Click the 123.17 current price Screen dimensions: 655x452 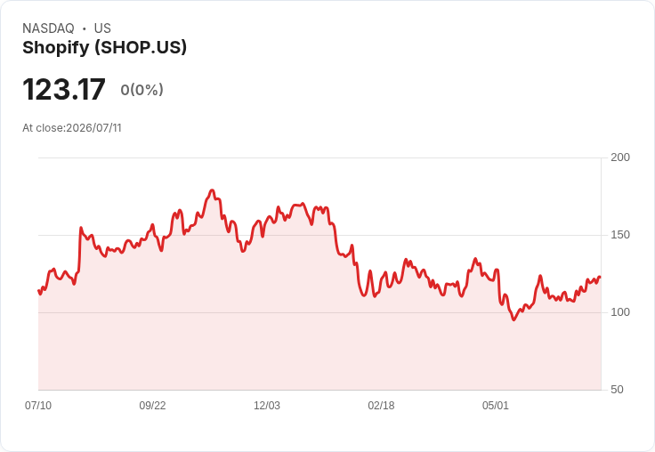coord(64,89)
